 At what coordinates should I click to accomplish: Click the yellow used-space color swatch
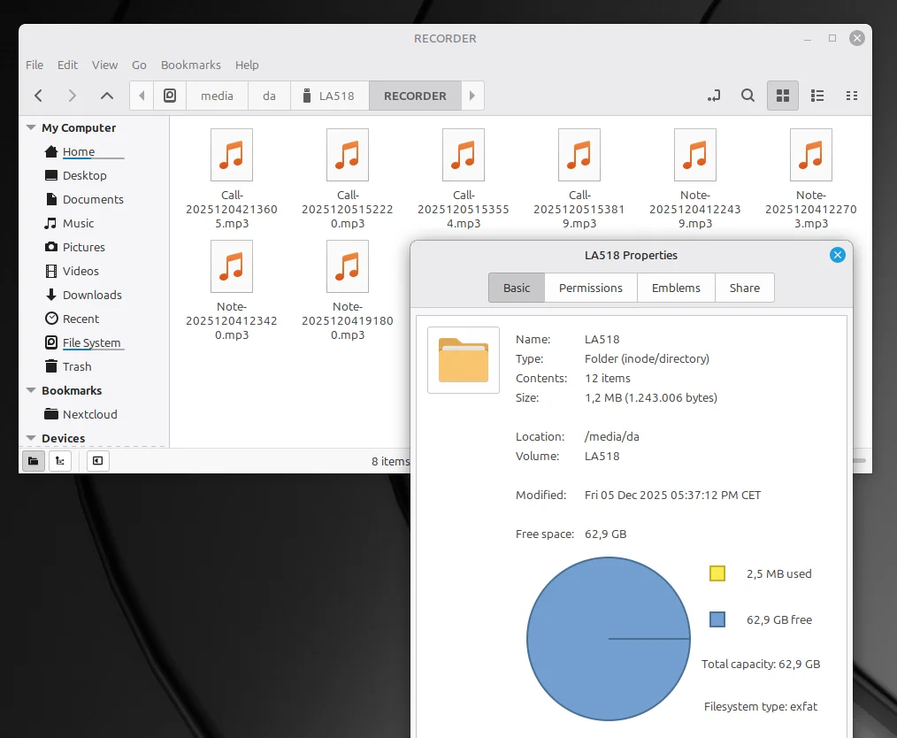(717, 573)
